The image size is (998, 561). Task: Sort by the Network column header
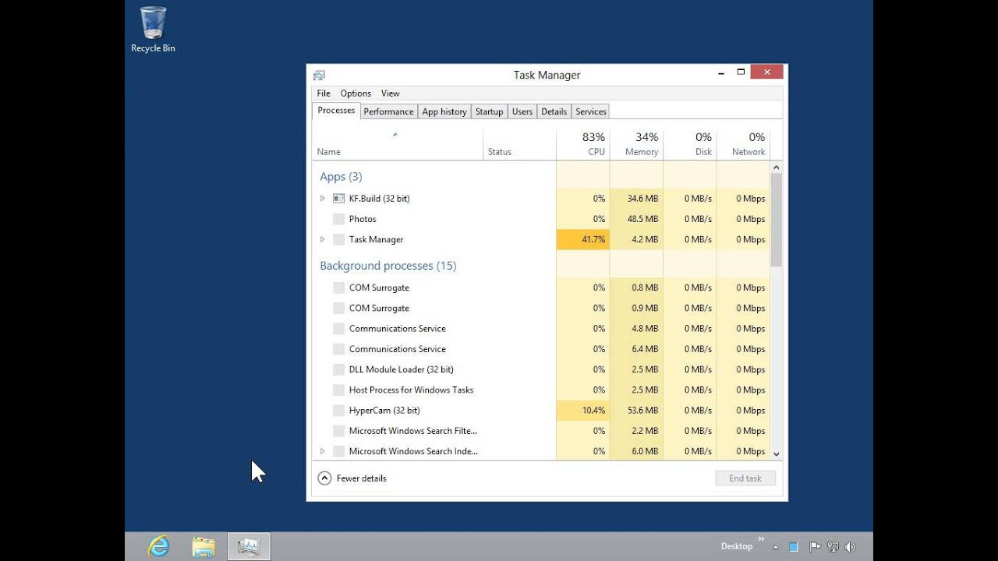743,144
